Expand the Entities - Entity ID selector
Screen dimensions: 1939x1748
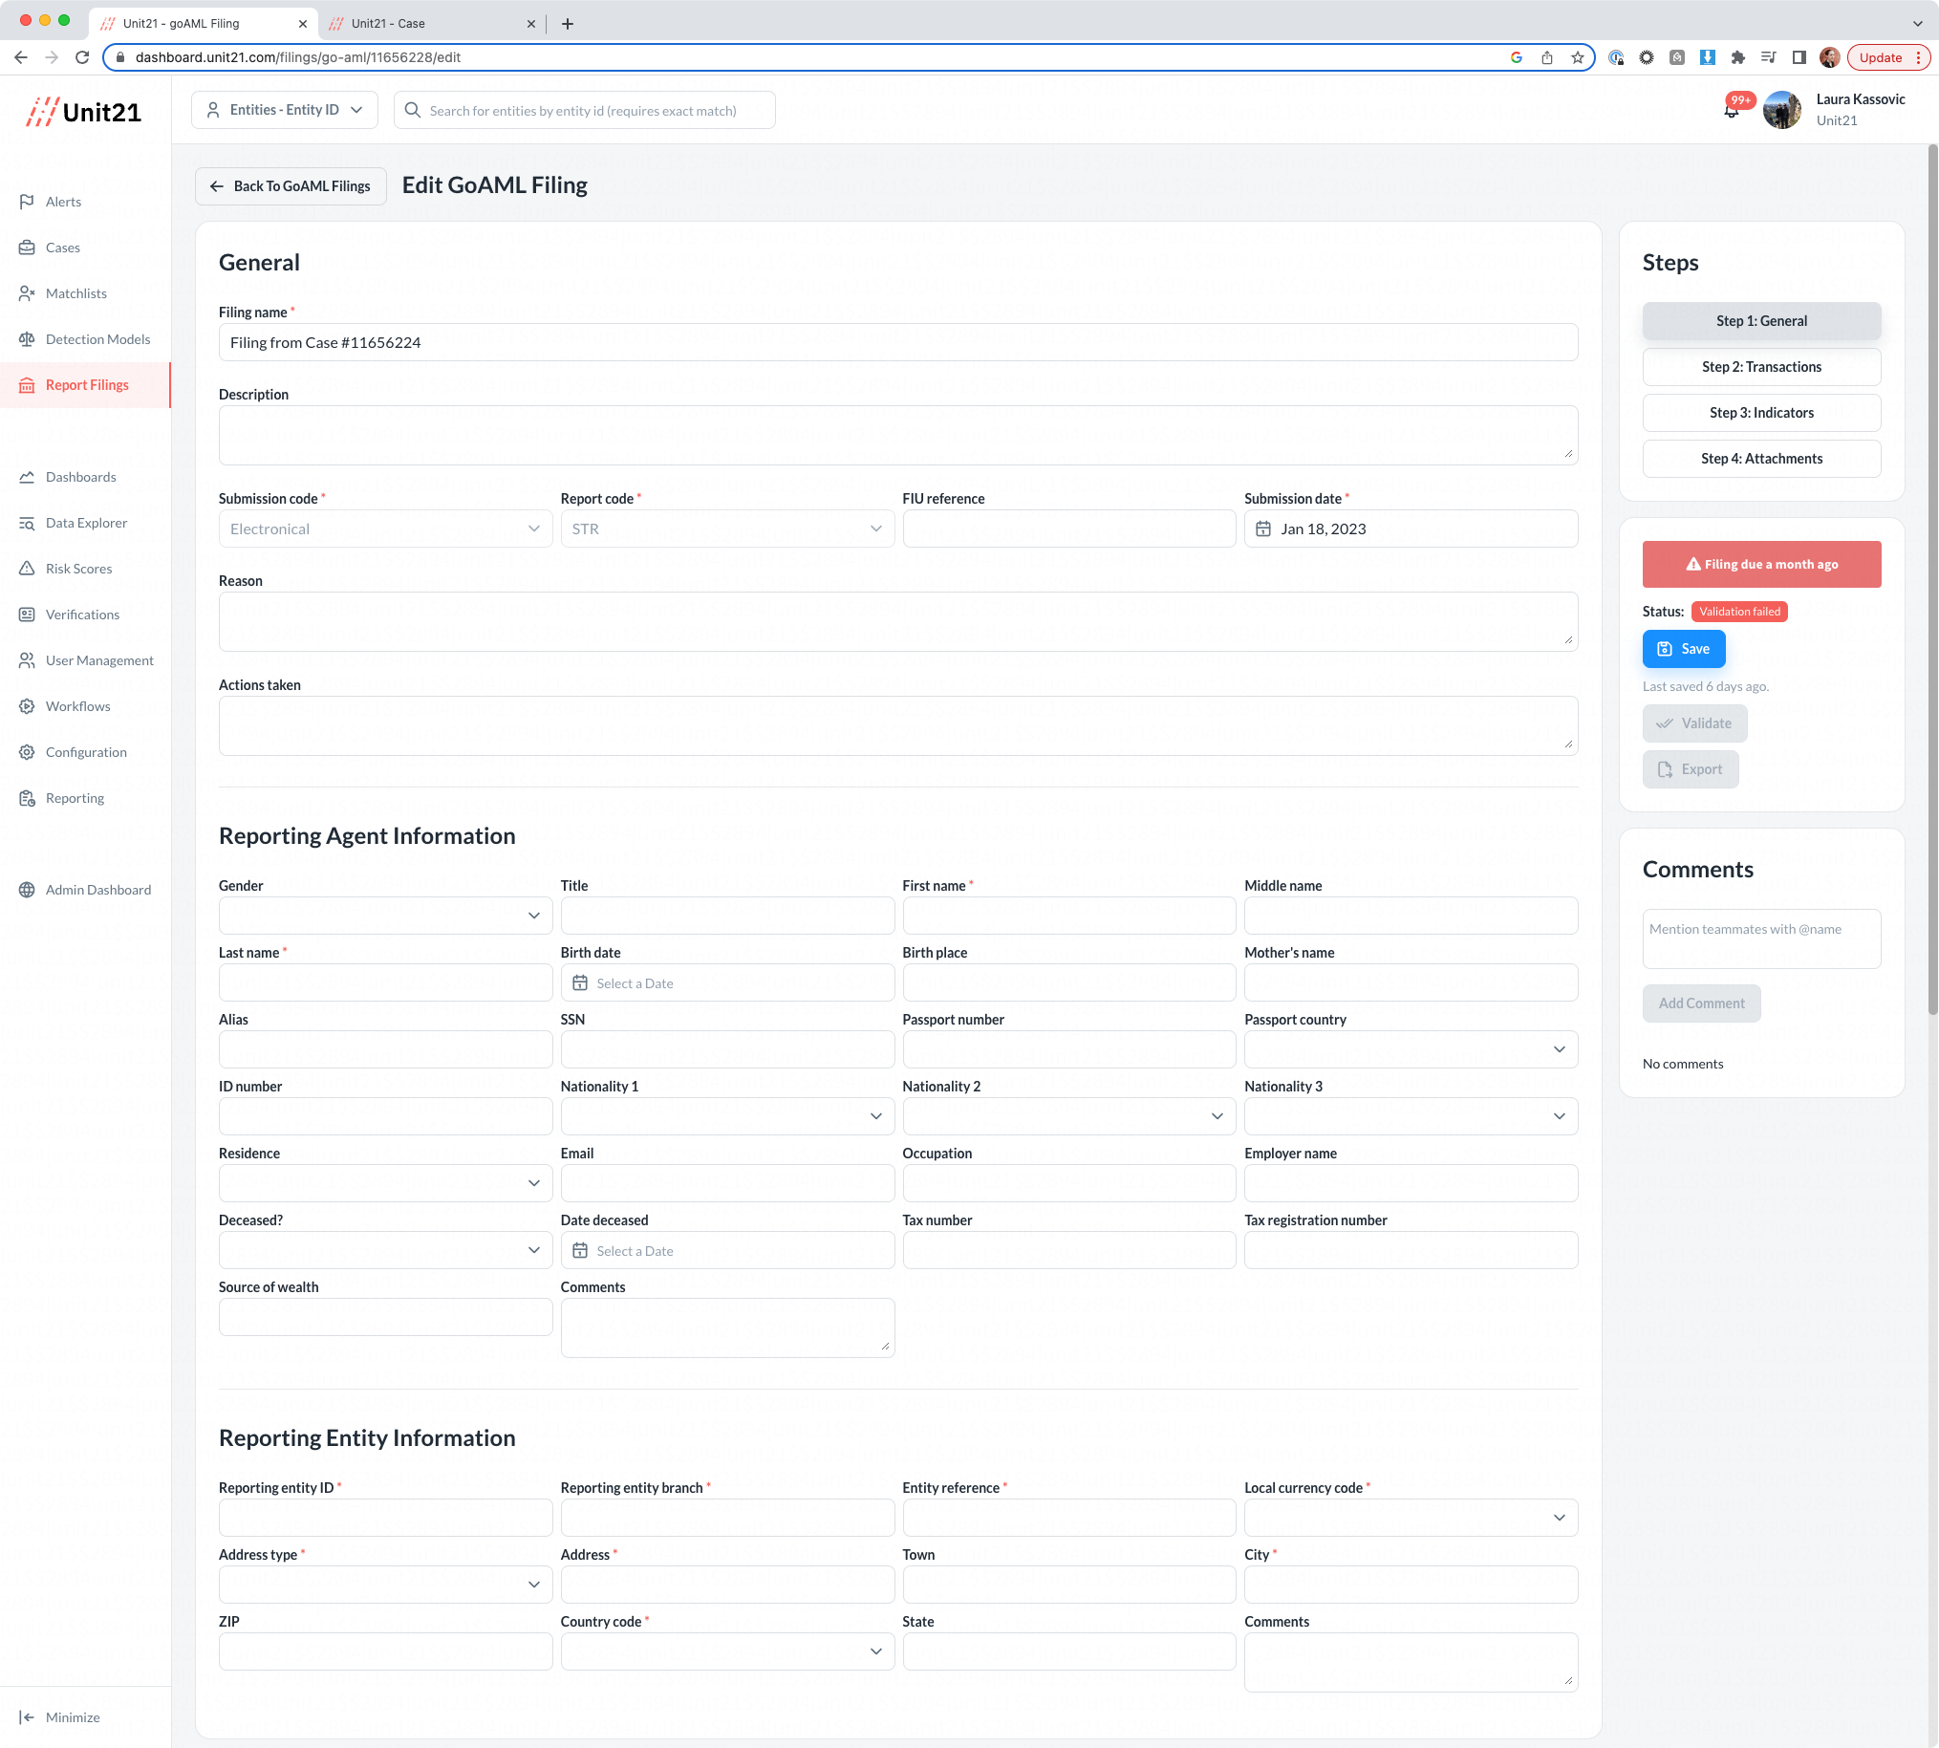(x=284, y=111)
